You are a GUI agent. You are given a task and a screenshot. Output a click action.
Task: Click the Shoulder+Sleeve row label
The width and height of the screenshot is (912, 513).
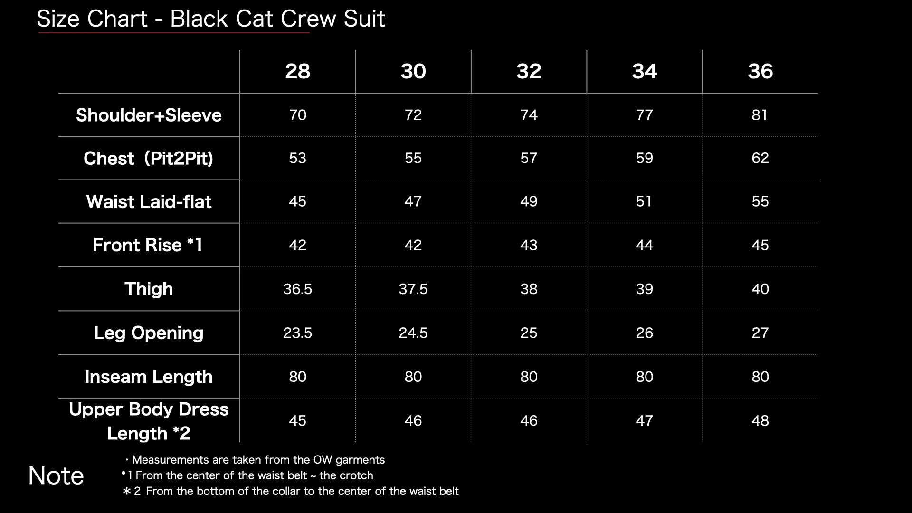click(x=149, y=115)
